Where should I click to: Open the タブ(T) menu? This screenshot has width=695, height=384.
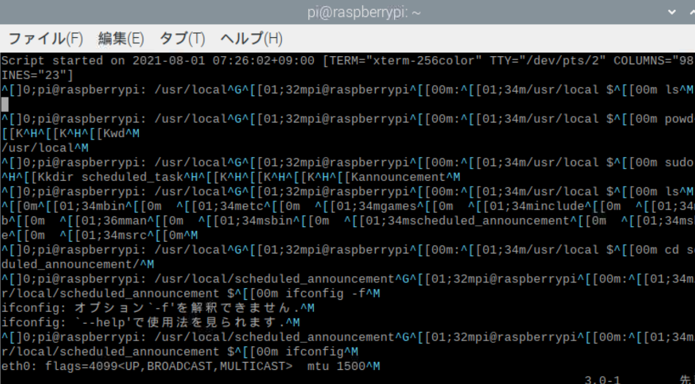coord(182,39)
